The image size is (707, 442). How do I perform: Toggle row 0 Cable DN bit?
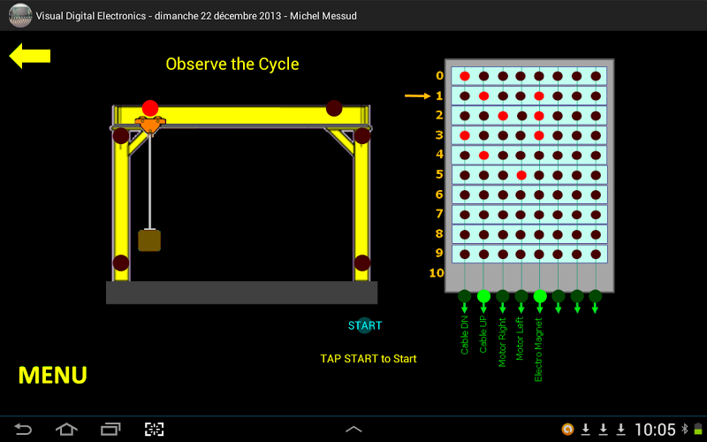point(465,76)
